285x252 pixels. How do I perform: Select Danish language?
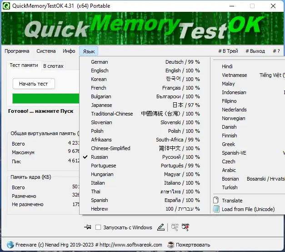[x=249, y=127]
